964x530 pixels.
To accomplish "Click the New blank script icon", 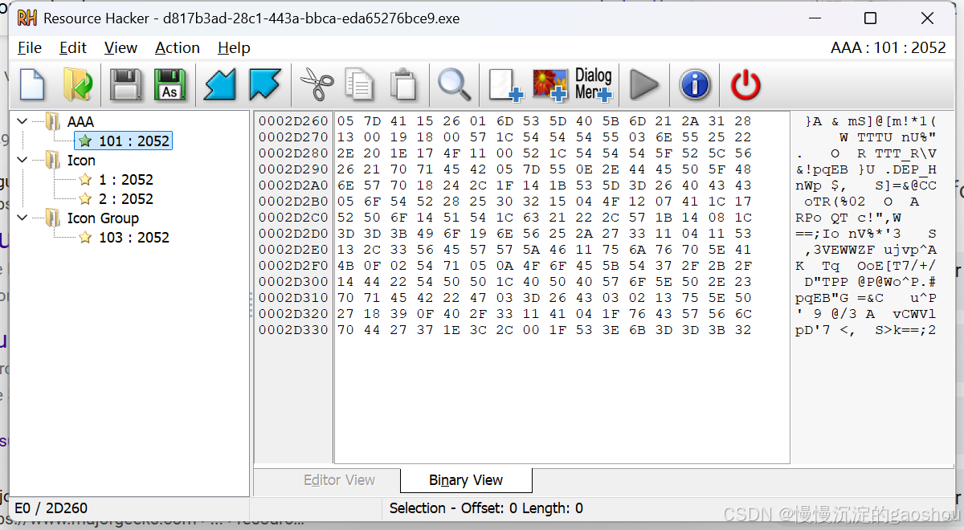I will point(32,84).
